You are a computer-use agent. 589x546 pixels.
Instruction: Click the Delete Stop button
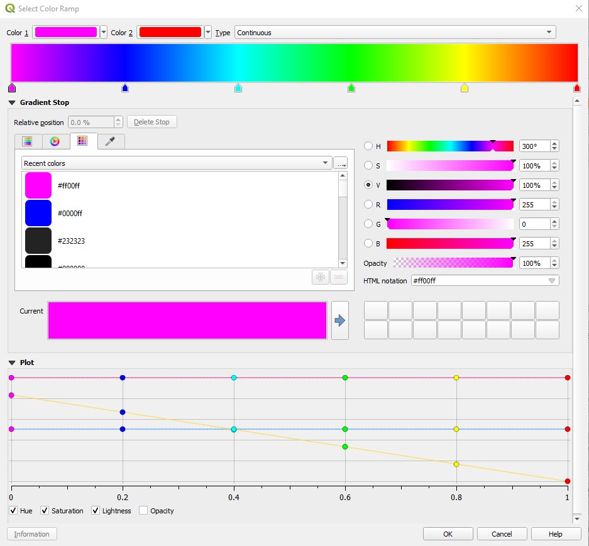click(x=151, y=121)
